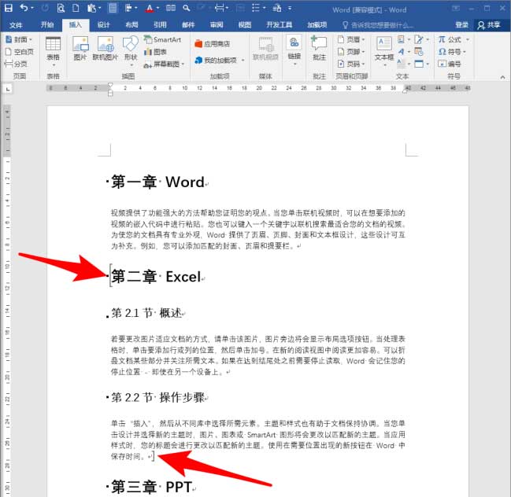Open the page number (页码) dropdown
The height and width of the screenshot is (497, 511).
363,64
